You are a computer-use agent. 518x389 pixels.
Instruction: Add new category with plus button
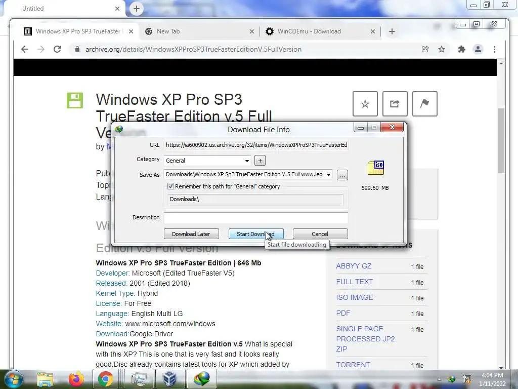(260, 161)
